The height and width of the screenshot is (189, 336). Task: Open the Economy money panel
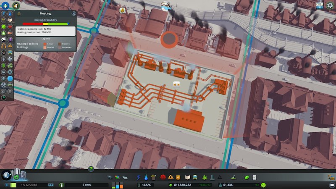[x=246, y=178]
